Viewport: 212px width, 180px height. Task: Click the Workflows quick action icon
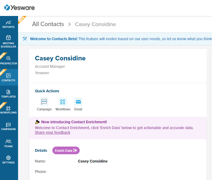coord(63,101)
